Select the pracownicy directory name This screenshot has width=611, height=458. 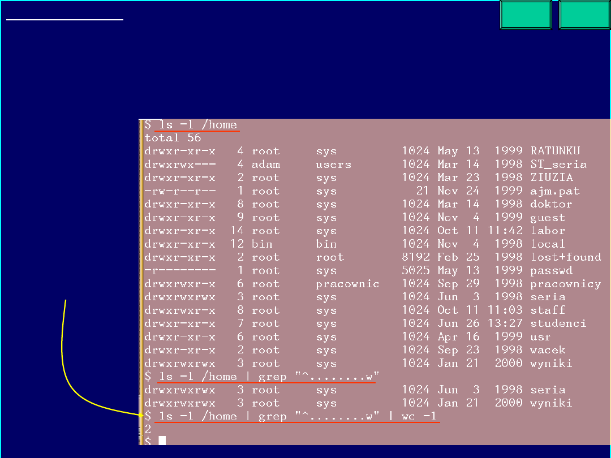pyautogui.click(x=565, y=284)
